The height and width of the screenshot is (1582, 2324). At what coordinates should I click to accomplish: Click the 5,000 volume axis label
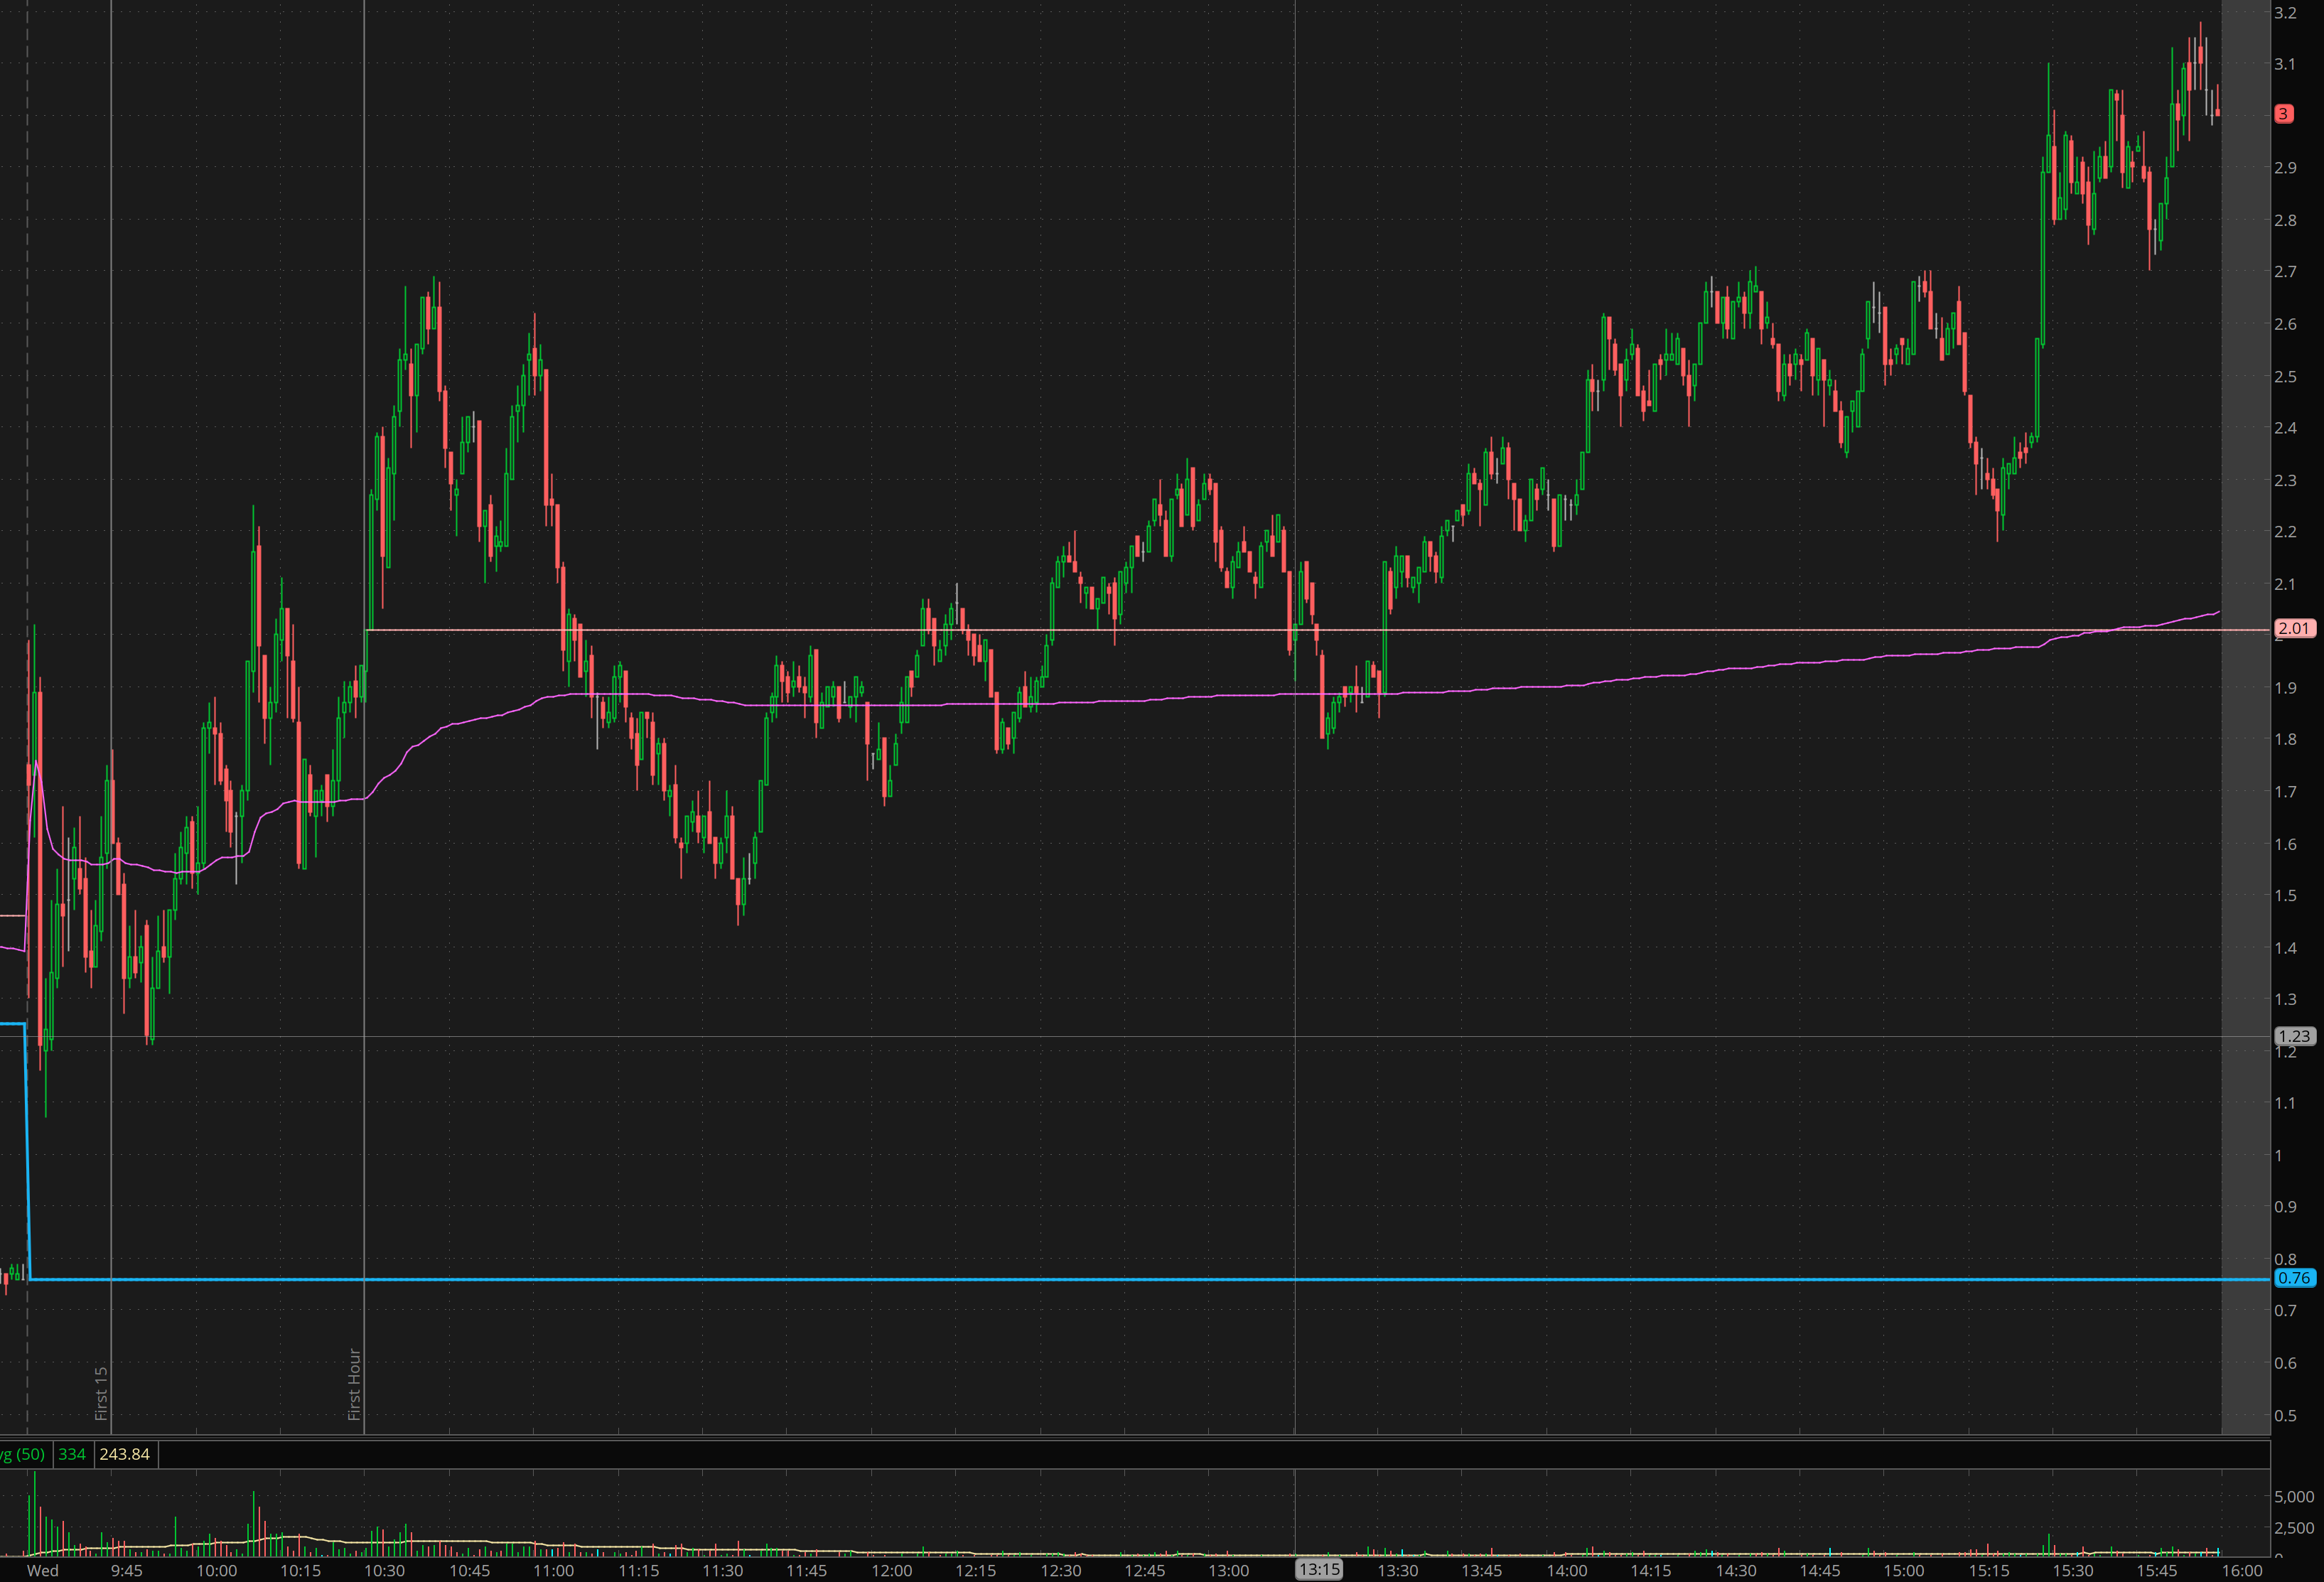[2293, 1496]
